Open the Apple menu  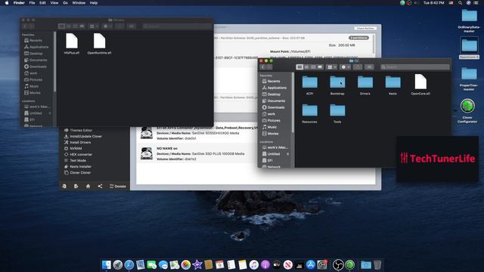tap(7, 3)
